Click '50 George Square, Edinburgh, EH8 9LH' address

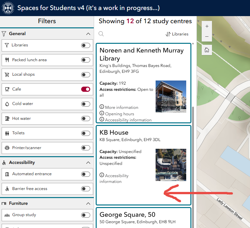coord(138,222)
